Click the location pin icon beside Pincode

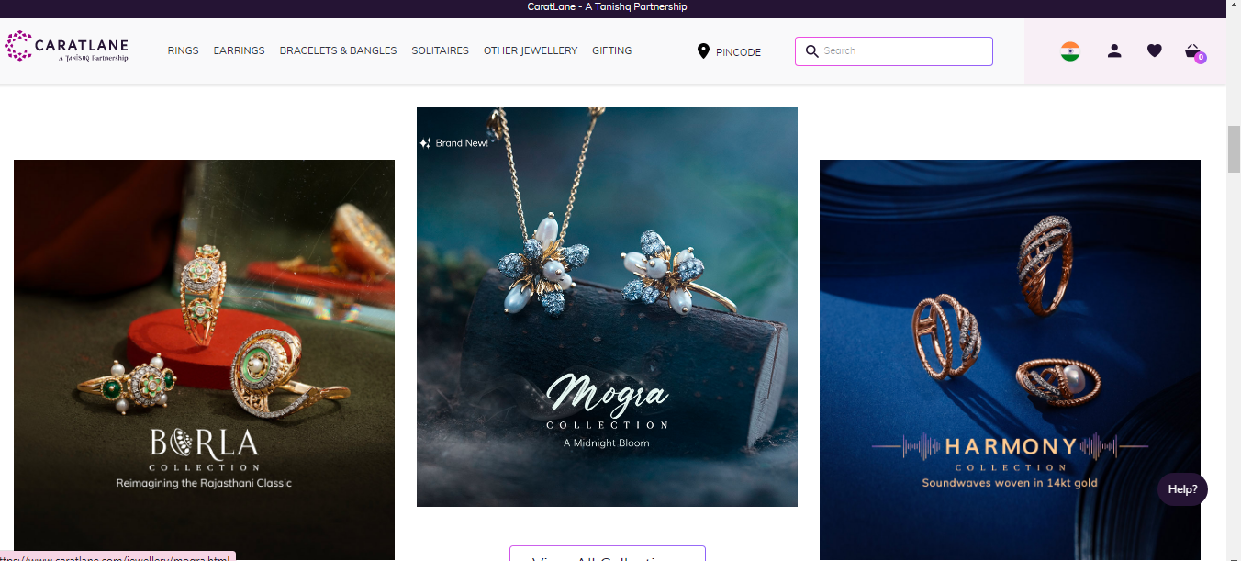click(703, 51)
